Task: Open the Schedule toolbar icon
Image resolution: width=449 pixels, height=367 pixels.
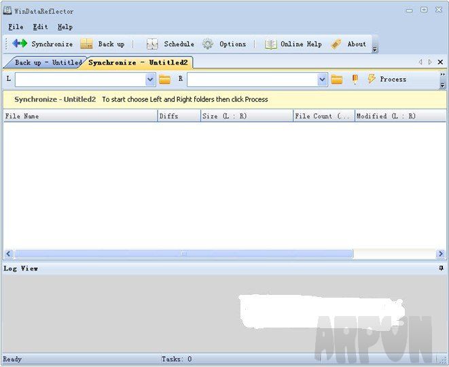Action: (152, 43)
